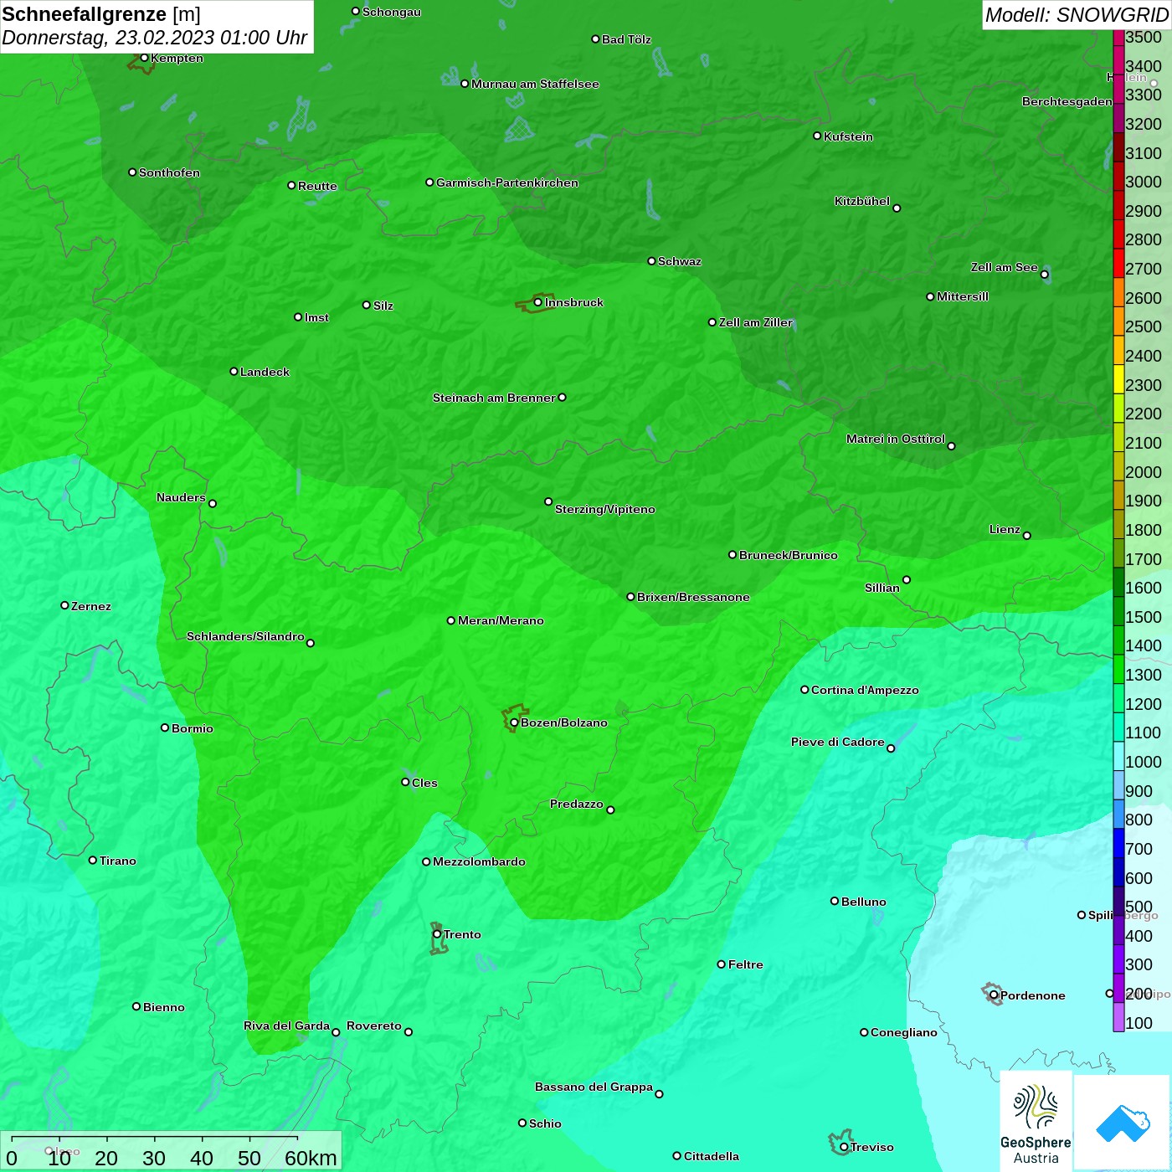1172x1172 pixels.
Task: Click the Bienno label
Action: pyautogui.click(x=164, y=1007)
